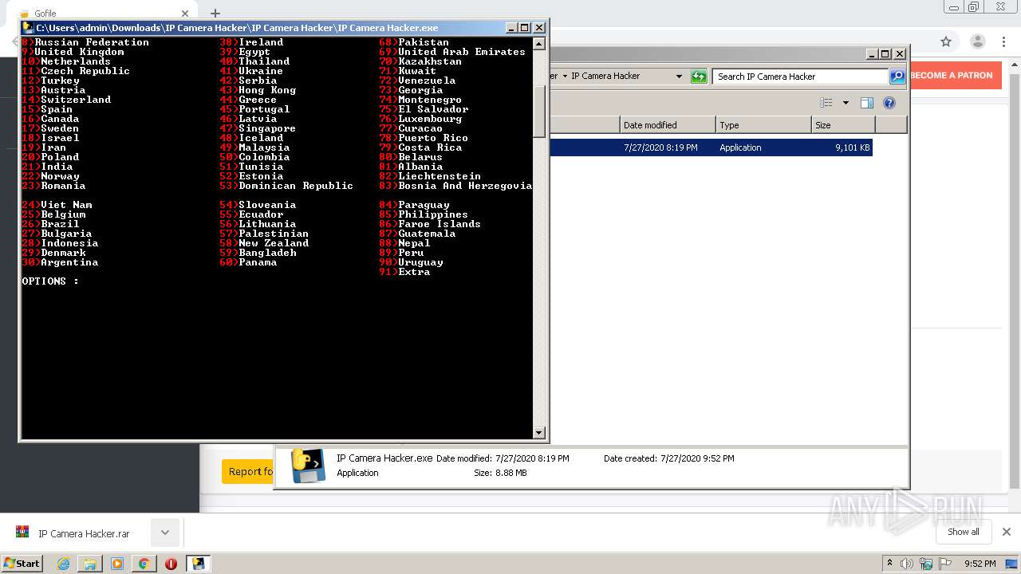Viewport: 1021px width, 574px height.
Task: Click the browser bookmark star icon
Action: click(x=946, y=41)
